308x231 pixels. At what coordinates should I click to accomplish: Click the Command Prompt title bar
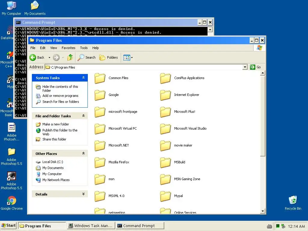tap(106, 22)
